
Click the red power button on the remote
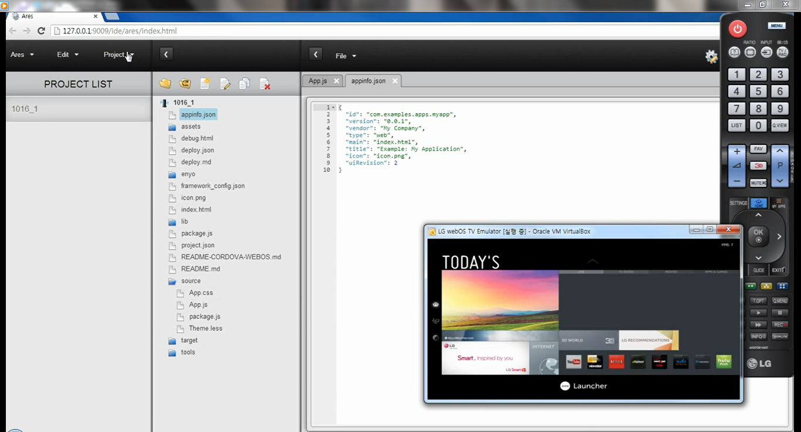[x=737, y=28]
